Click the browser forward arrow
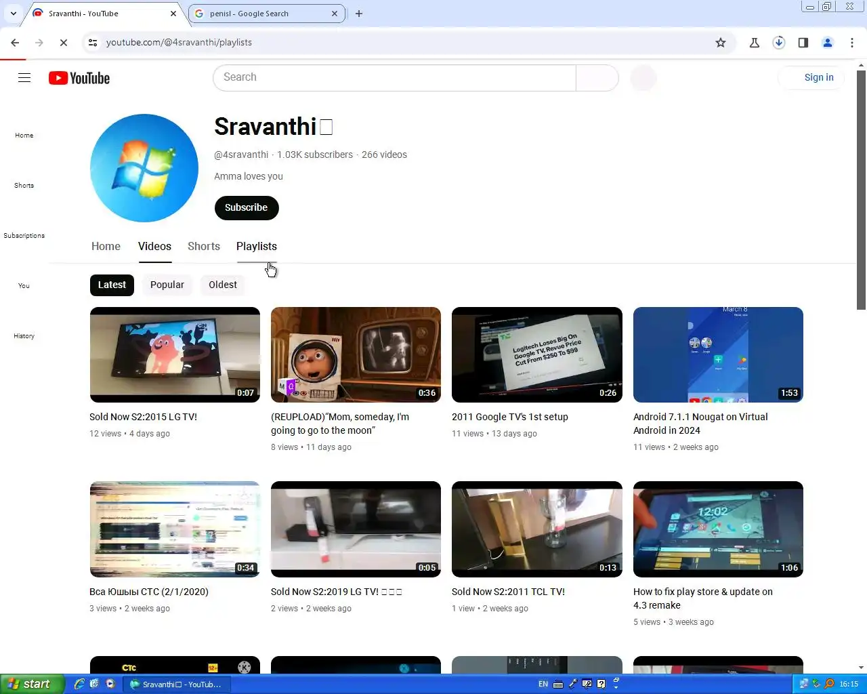Viewport: 867px width, 694px height. pyautogui.click(x=39, y=42)
